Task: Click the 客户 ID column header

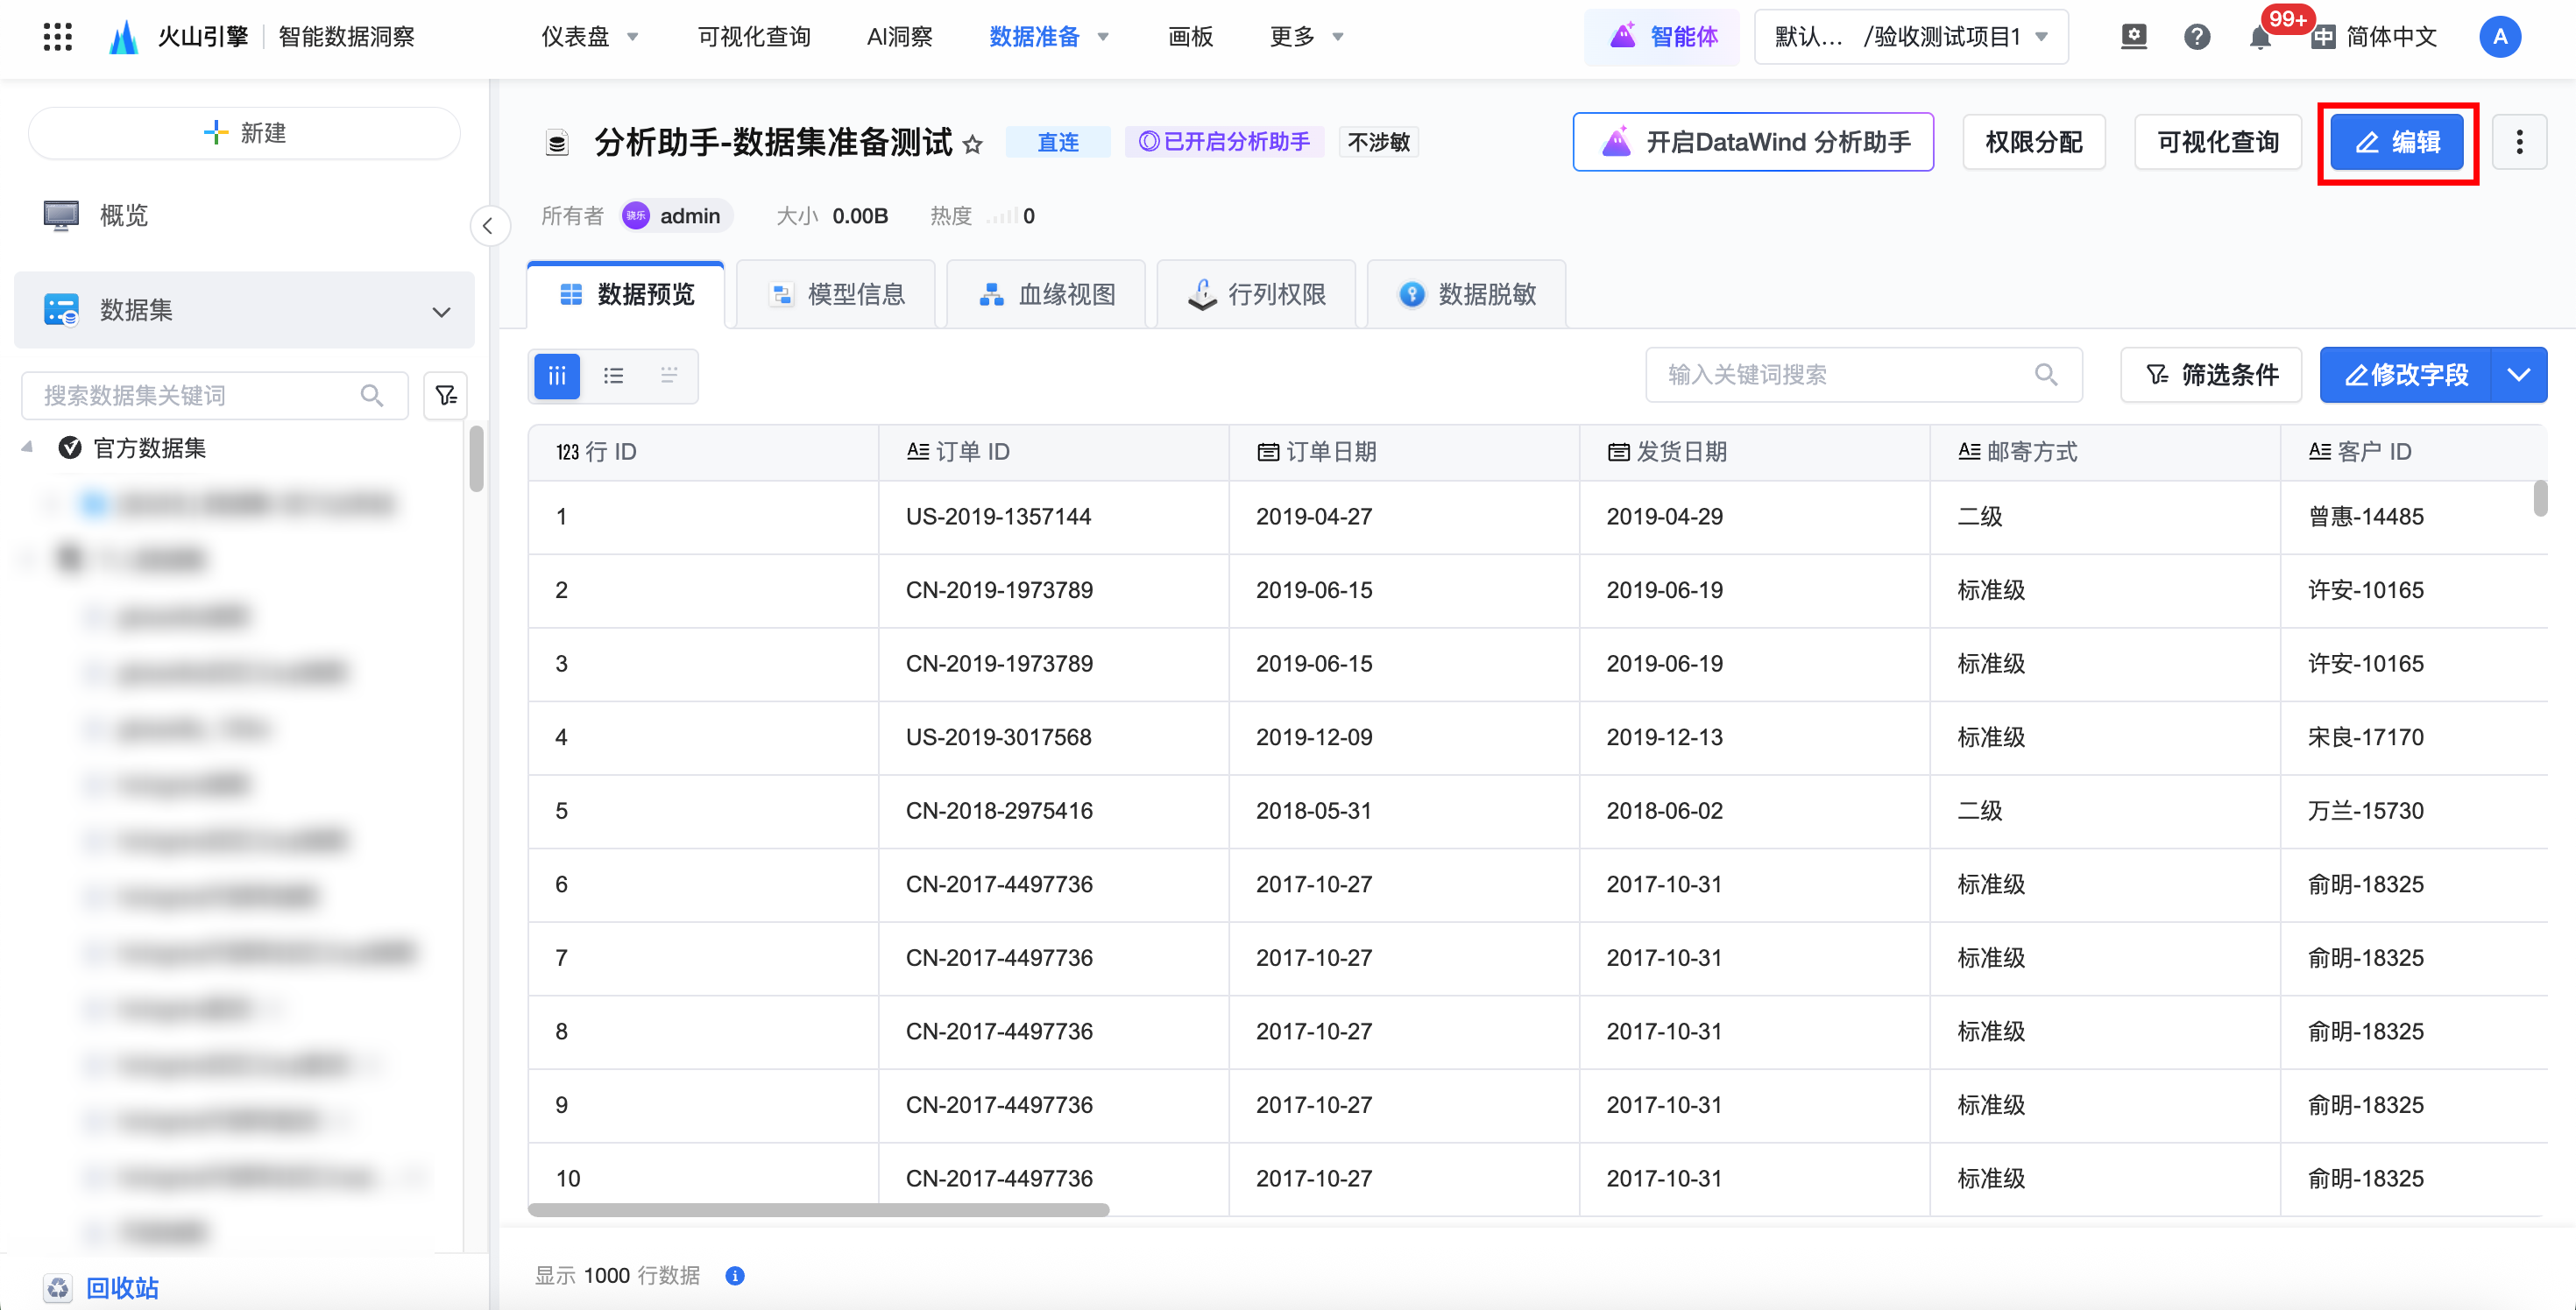Action: [2412, 452]
